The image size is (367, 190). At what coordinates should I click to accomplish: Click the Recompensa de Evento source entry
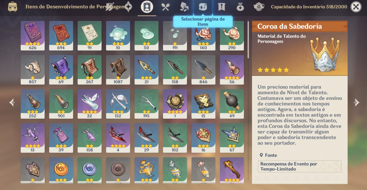[x=300, y=166]
